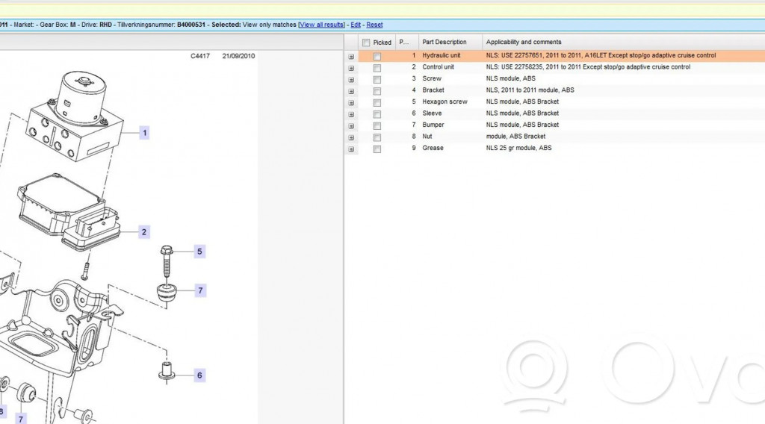
Task: Expand the Hydraulic unit row plus icon
Action: click(350, 56)
